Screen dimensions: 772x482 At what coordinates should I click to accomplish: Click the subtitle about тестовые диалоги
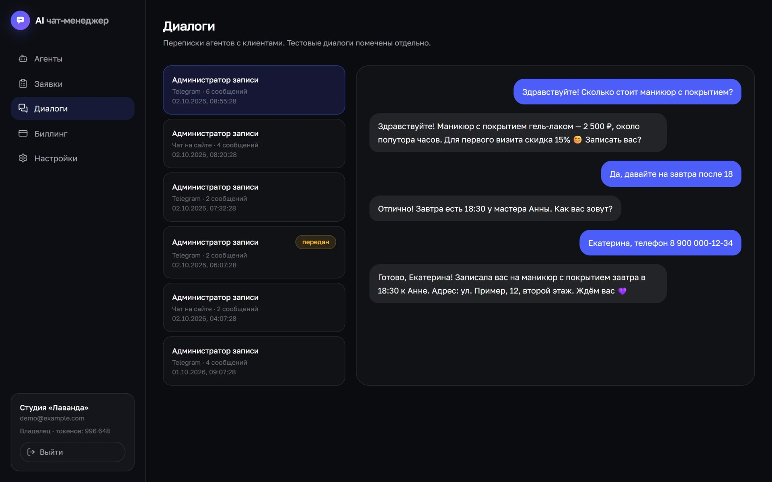click(297, 43)
